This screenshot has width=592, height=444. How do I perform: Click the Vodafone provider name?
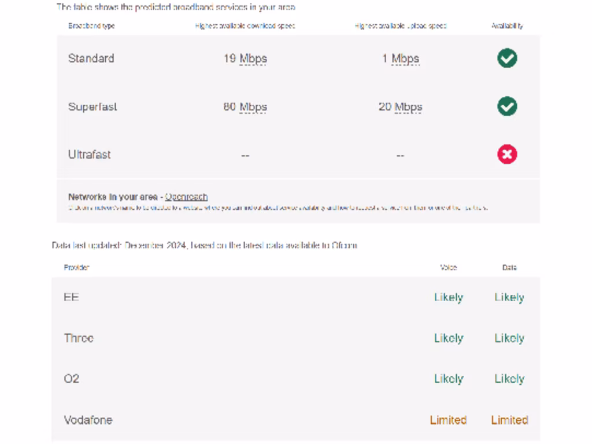coord(88,420)
